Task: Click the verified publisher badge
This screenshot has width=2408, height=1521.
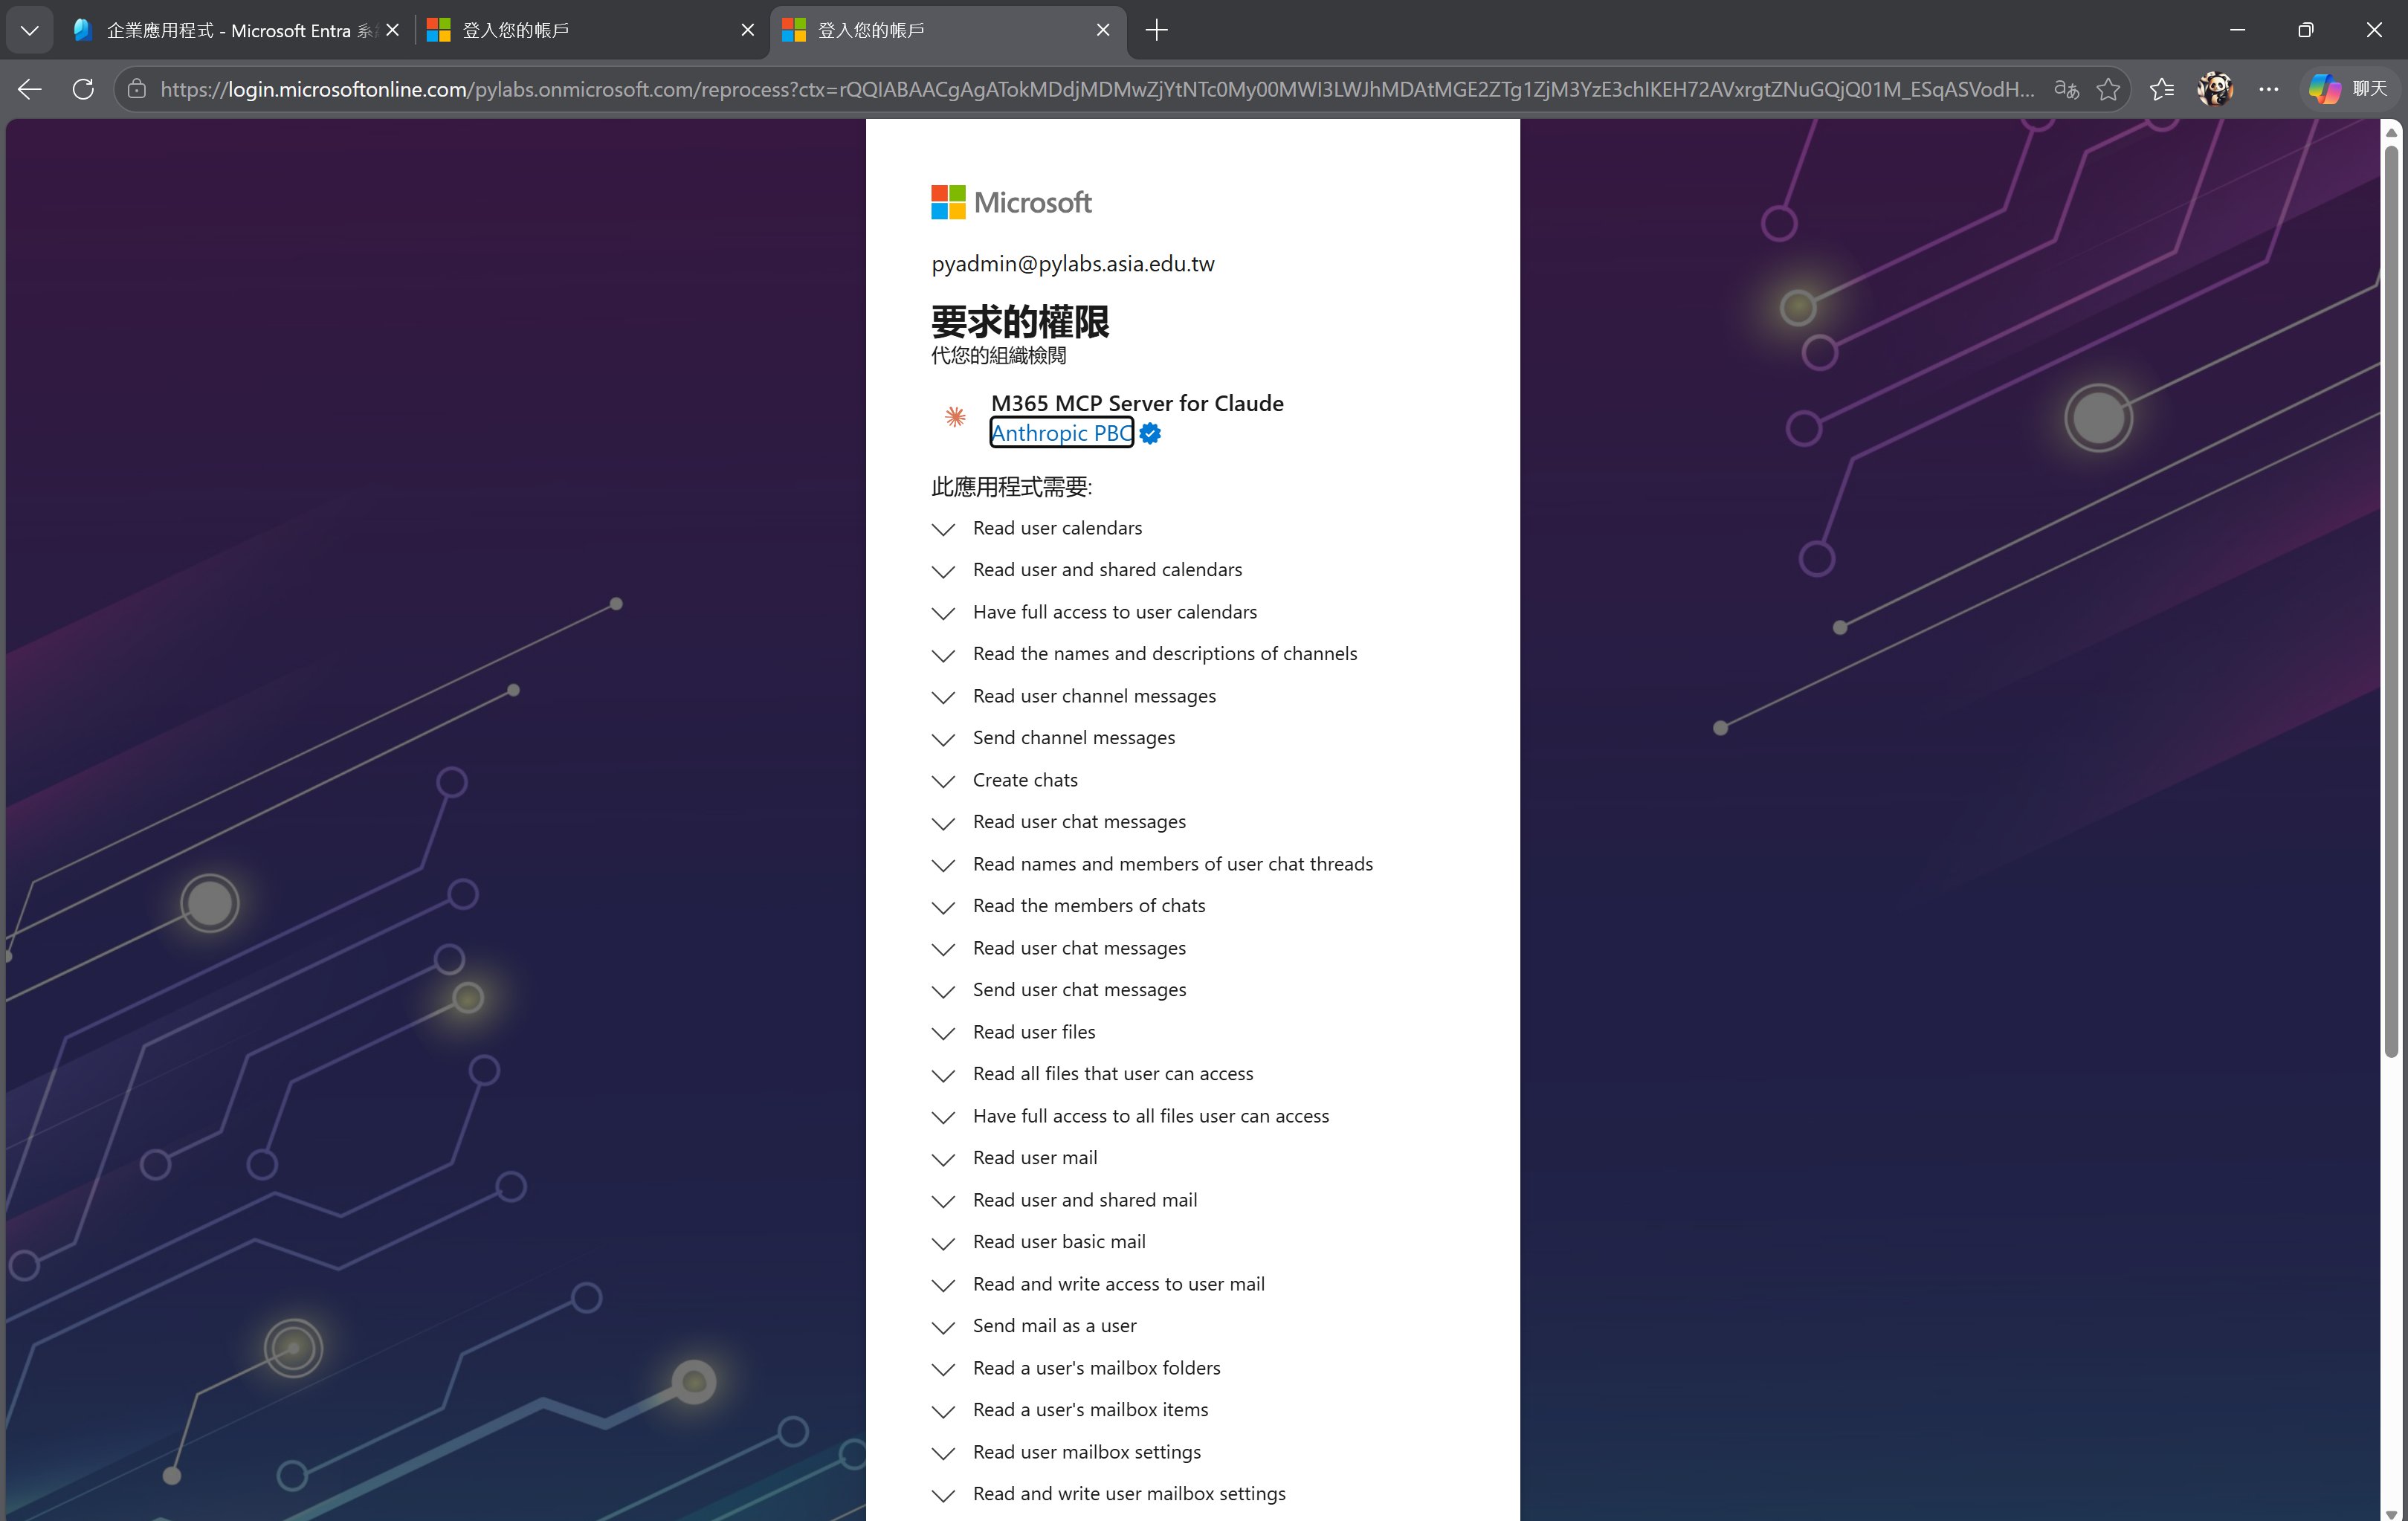Action: pyautogui.click(x=1150, y=433)
